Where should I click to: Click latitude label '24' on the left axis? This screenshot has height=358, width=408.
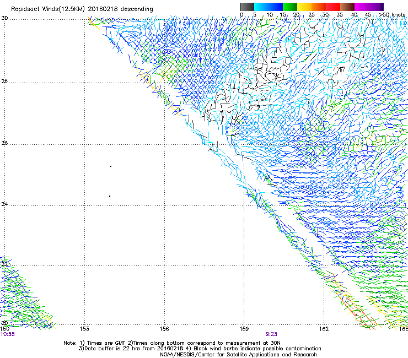click(x=4, y=204)
